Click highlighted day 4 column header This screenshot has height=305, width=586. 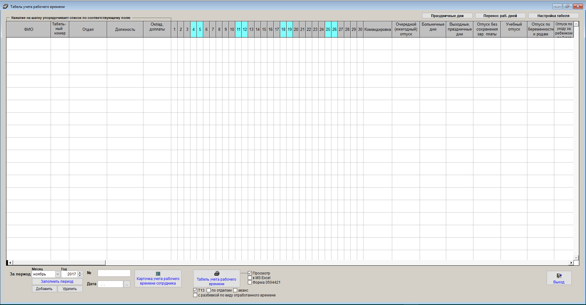click(x=194, y=29)
